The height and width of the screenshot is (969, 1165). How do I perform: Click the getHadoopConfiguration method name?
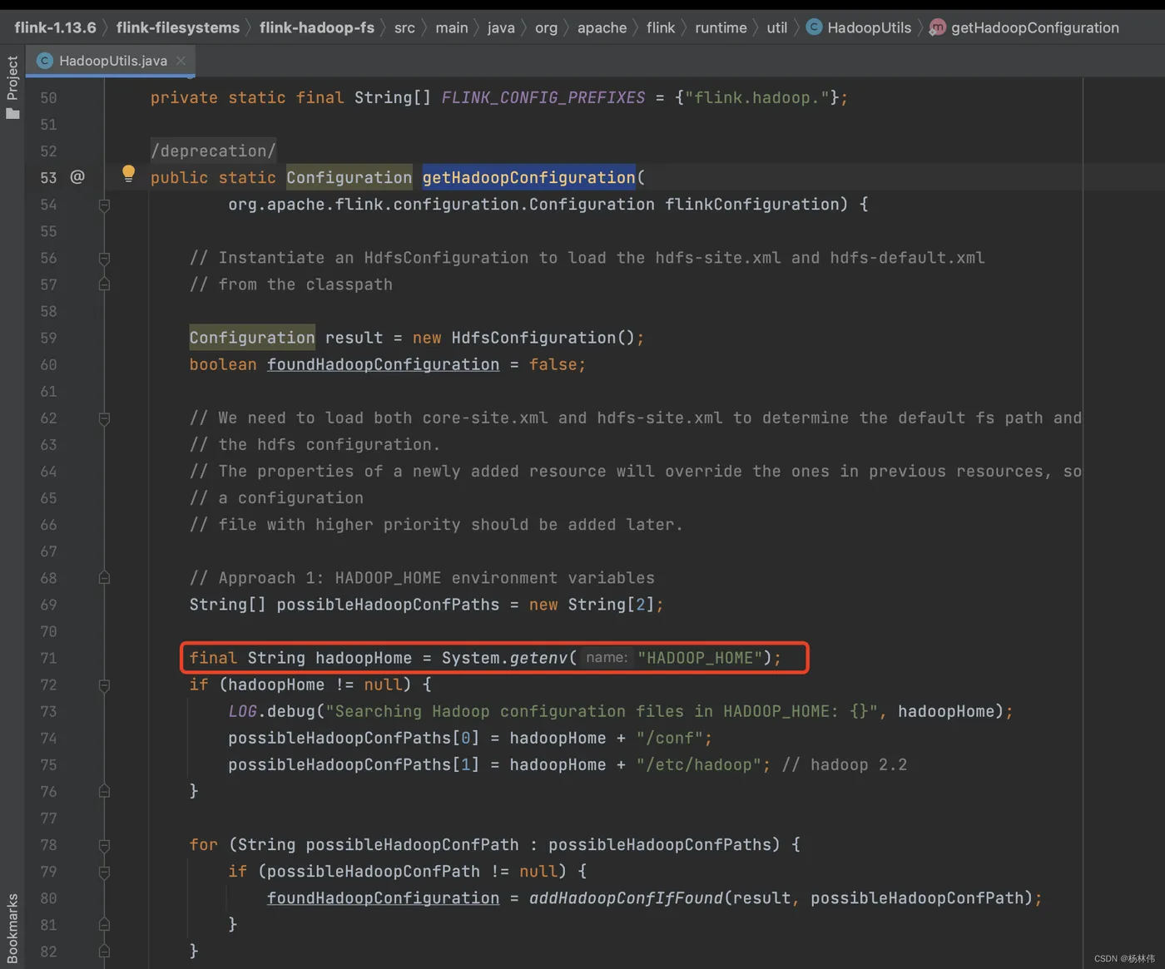click(528, 177)
